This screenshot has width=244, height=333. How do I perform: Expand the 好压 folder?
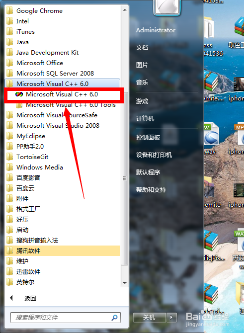click(63, 219)
